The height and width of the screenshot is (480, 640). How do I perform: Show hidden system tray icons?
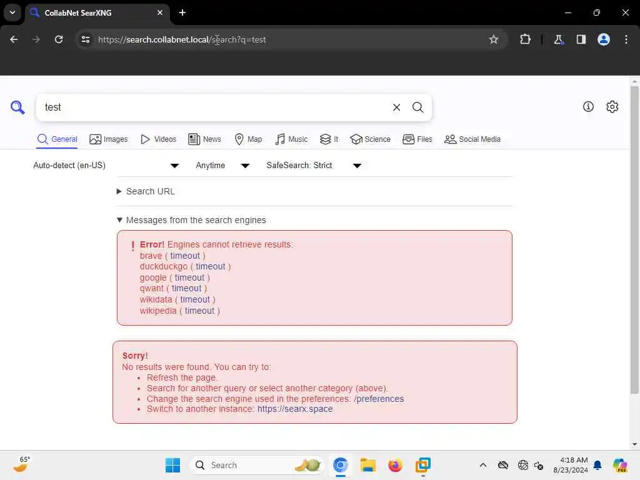[x=483, y=465]
